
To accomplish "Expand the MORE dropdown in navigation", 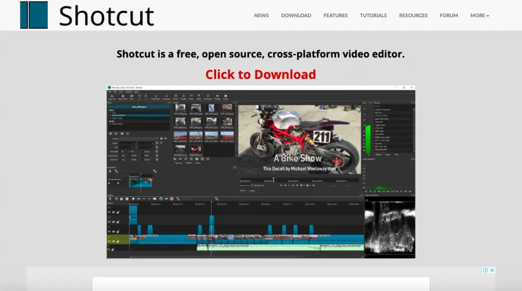I will [479, 15].
